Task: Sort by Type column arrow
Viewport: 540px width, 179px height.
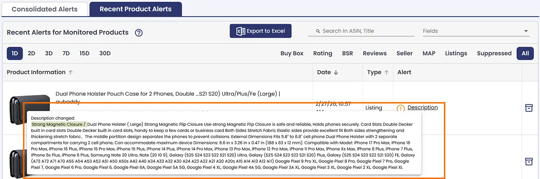Action: (x=386, y=72)
